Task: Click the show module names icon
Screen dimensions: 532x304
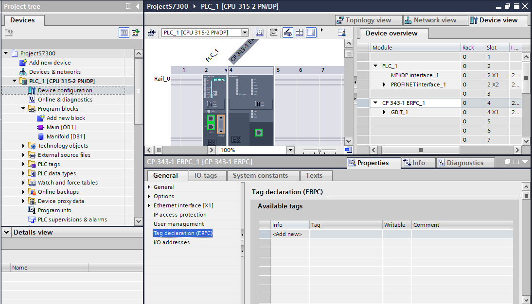Action: pos(273,33)
